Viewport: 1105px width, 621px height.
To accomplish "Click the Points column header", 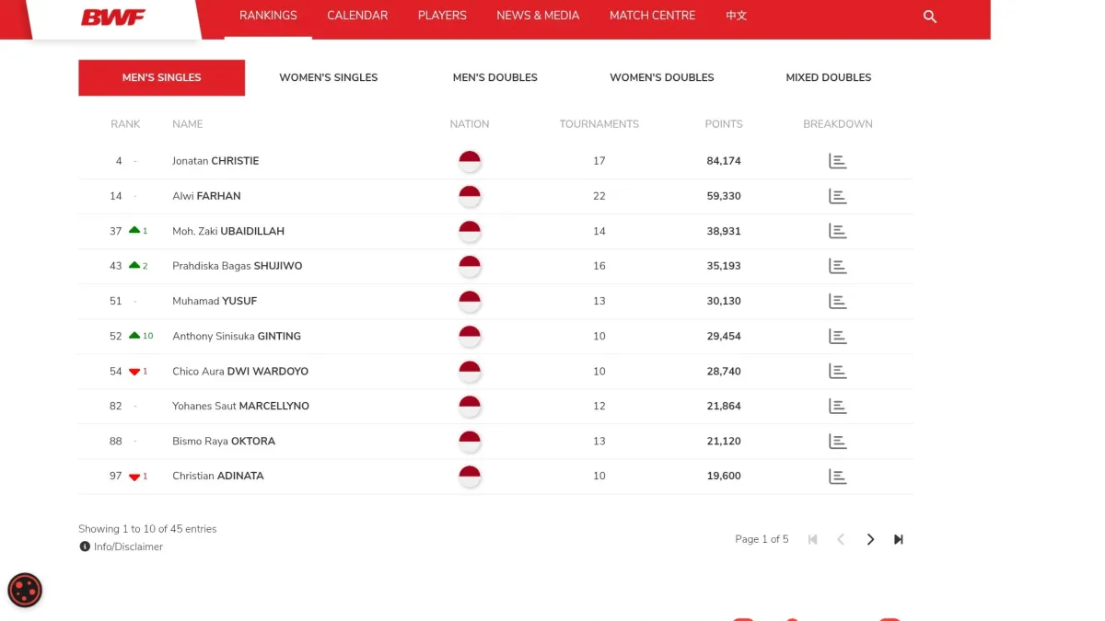I will [x=724, y=124].
